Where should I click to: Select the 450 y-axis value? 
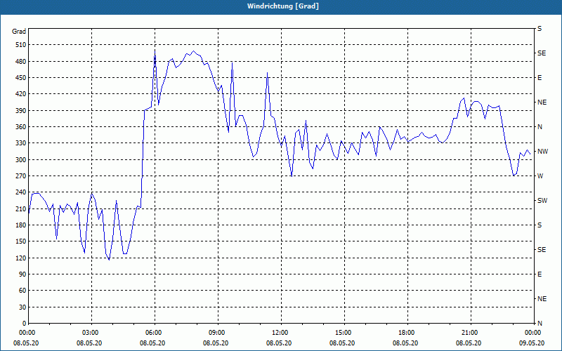[21, 78]
